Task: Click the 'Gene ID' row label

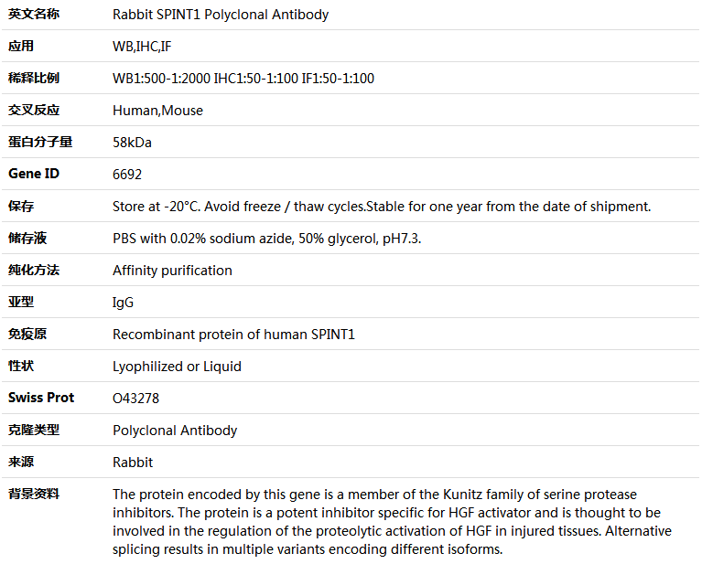Action: tap(34, 174)
